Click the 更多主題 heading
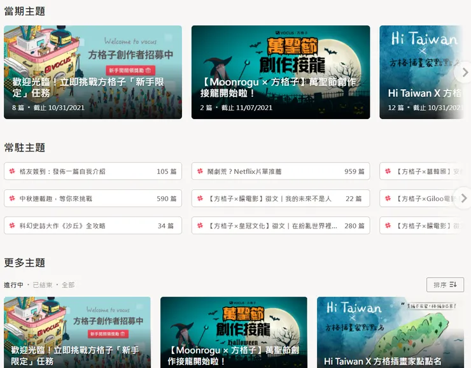 [x=25, y=262]
